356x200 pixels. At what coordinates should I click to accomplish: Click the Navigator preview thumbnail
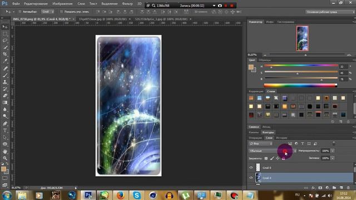(x=302, y=38)
